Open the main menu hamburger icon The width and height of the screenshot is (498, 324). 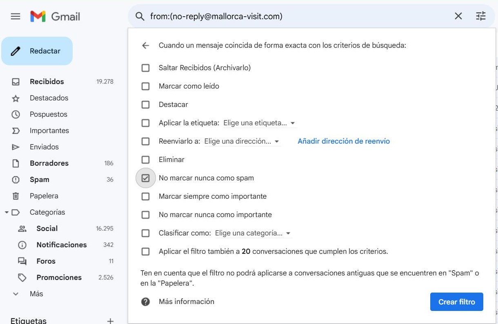(x=16, y=16)
